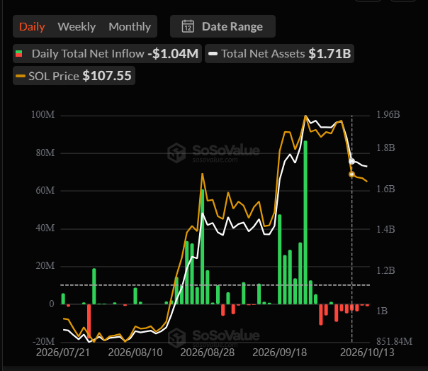The image size is (428, 371).
Task: Click the 40M left axis label
Action: 45,228
